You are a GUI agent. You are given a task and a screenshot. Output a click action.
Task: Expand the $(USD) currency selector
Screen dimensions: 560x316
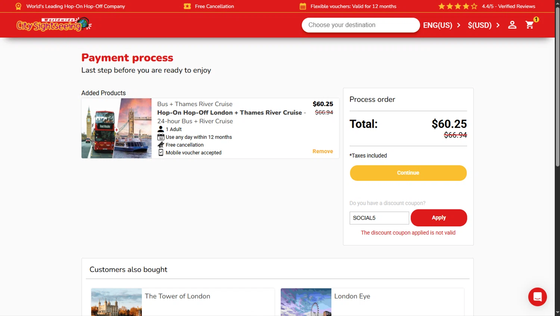tap(484, 25)
